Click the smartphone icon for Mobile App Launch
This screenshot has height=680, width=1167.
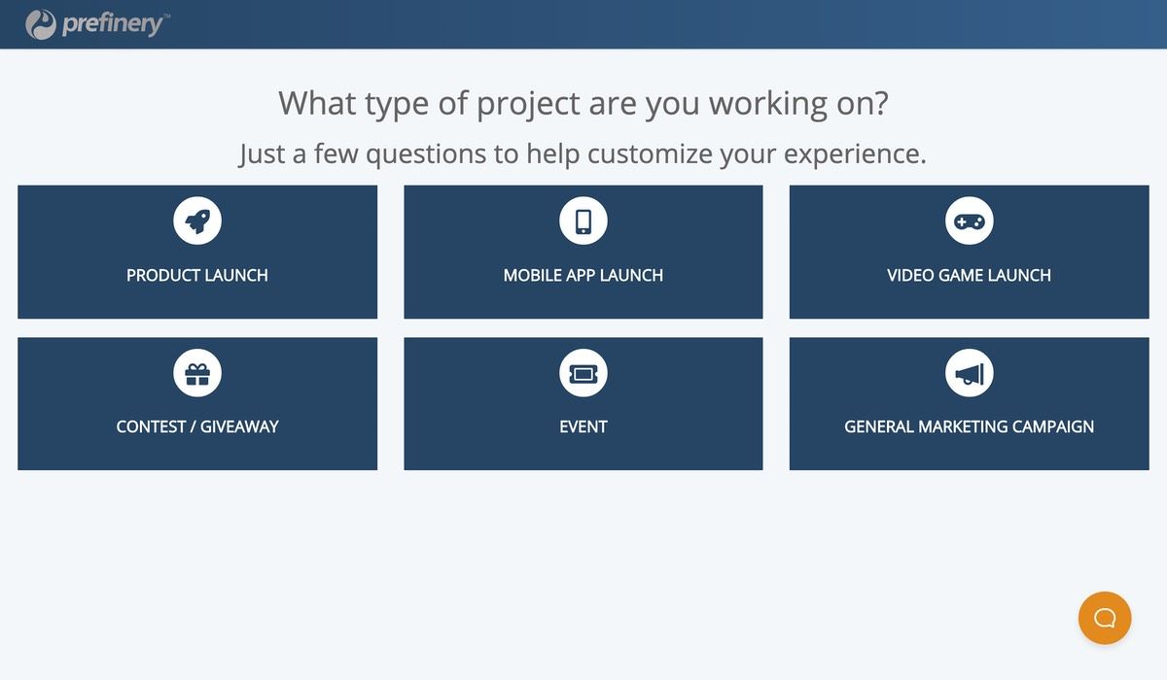[x=583, y=221]
